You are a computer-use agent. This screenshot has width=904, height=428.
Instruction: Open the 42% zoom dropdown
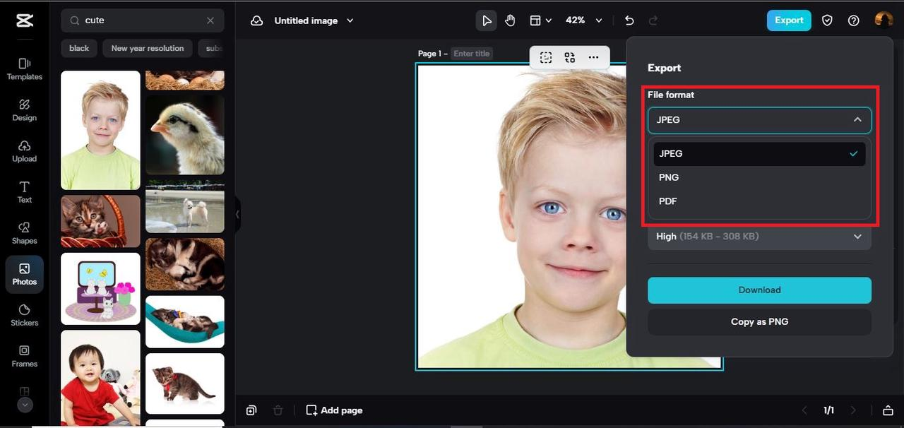click(584, 20)
